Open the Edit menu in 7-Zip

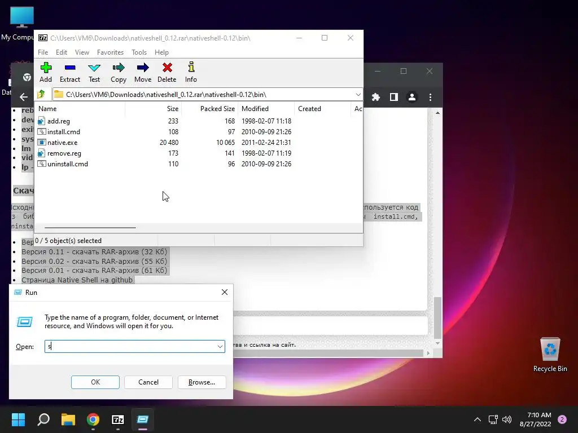61,52
